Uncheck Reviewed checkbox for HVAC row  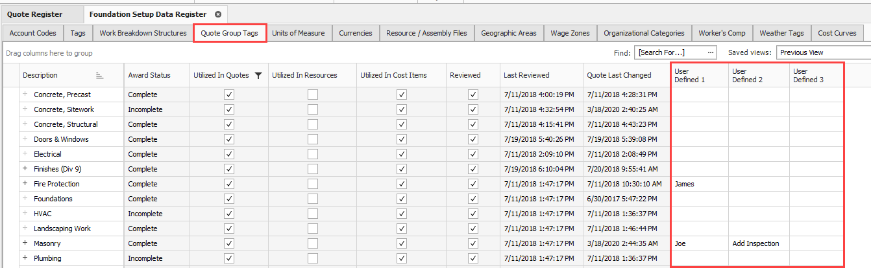click(x=473, y=214)
